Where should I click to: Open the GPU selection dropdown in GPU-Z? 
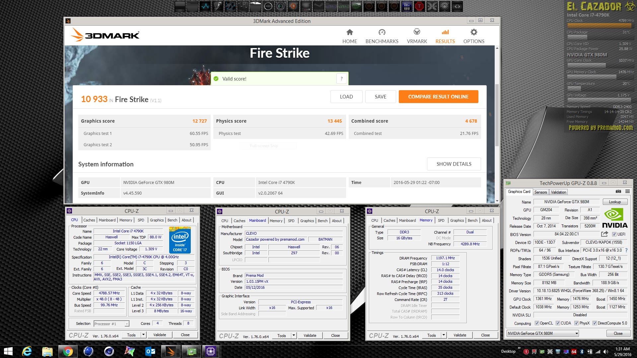click(577, 333)
